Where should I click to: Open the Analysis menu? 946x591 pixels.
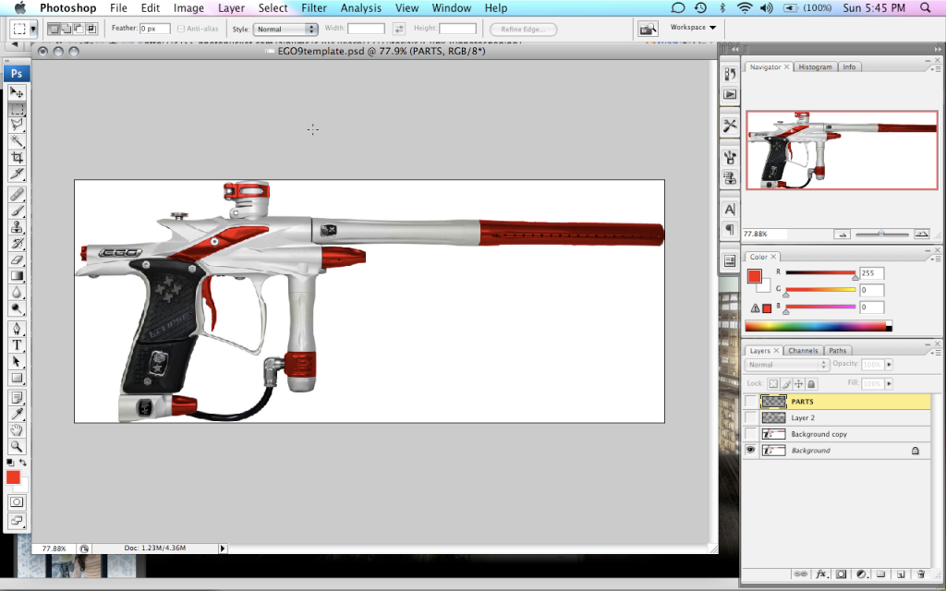[361, 7]
